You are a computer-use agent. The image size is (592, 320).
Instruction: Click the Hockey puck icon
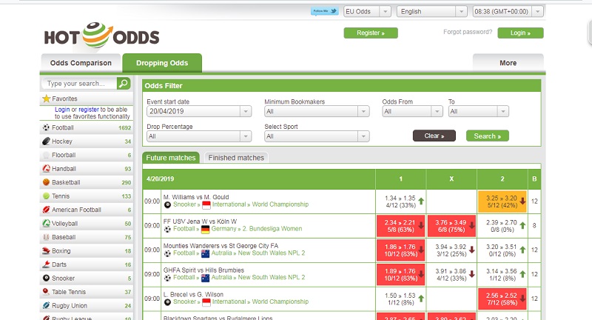[x=46, y=141]
